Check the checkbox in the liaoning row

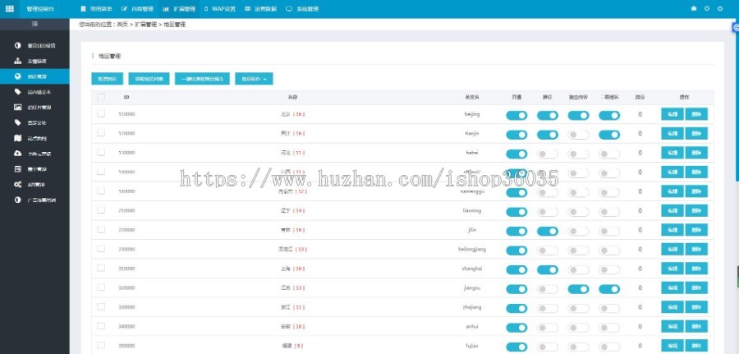tap(101, 210)
